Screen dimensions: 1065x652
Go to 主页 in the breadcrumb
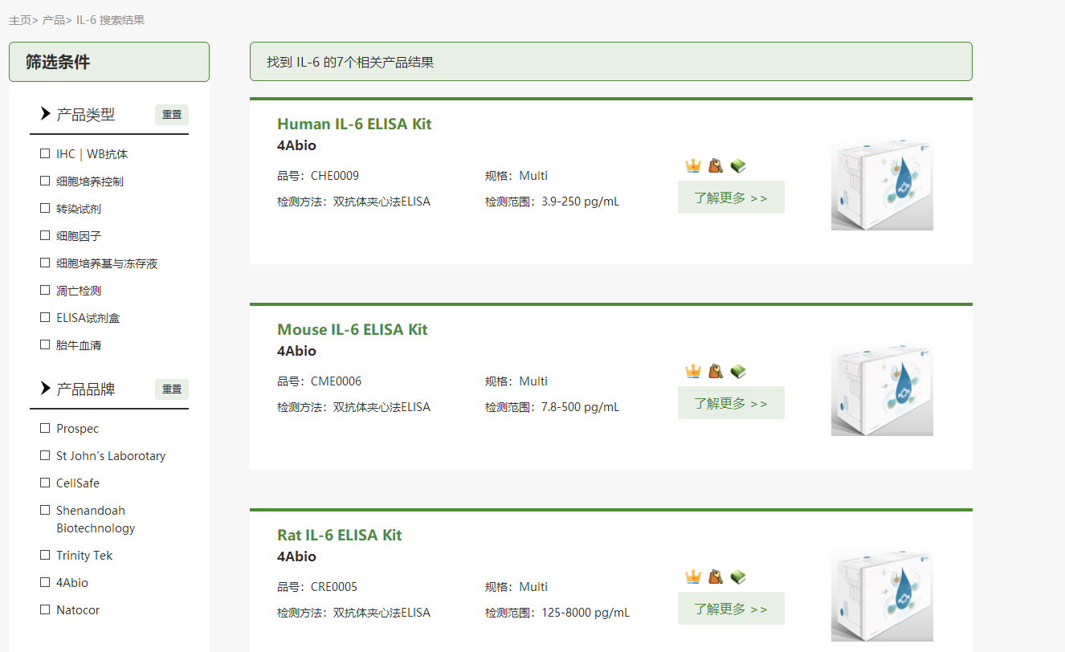click(20, 20)
